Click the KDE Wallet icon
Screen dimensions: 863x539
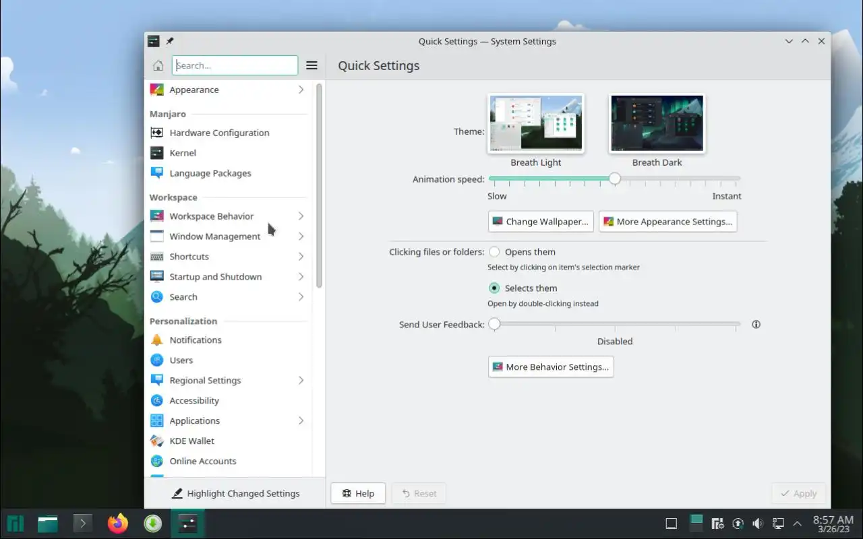click(156, 441)
